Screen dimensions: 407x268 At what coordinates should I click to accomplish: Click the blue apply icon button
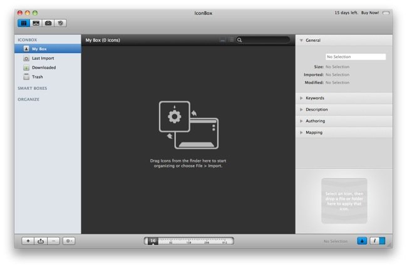tap(362, 241)
